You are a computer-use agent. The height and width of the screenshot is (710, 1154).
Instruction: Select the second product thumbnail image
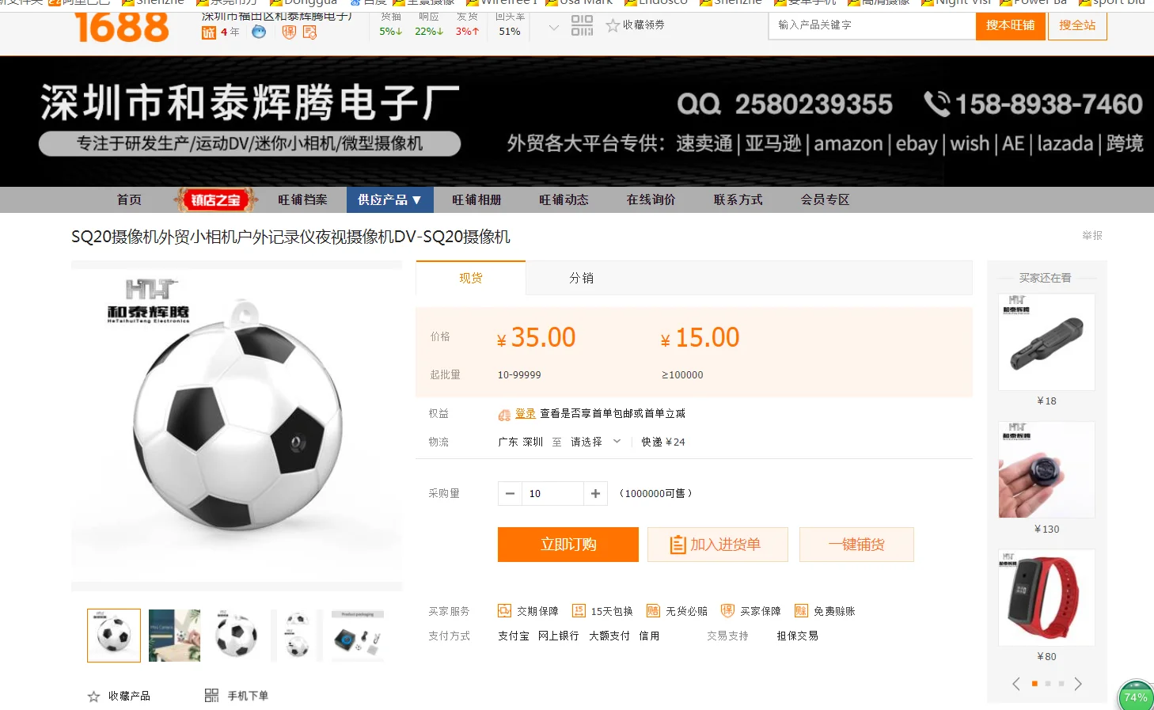coord(175,636)
